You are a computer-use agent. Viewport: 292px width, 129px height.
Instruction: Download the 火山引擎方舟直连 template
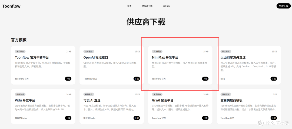click(x=274, y=79)
